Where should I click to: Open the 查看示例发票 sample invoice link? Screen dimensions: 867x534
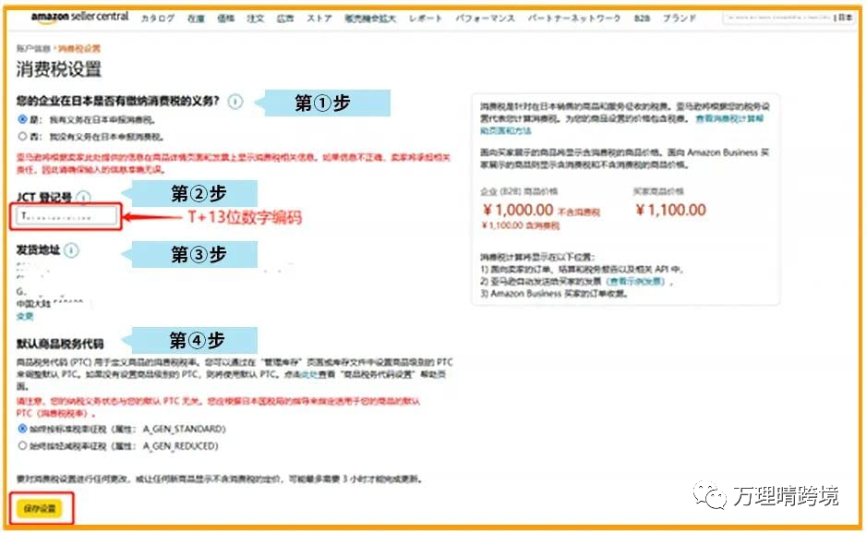point(637,281)
